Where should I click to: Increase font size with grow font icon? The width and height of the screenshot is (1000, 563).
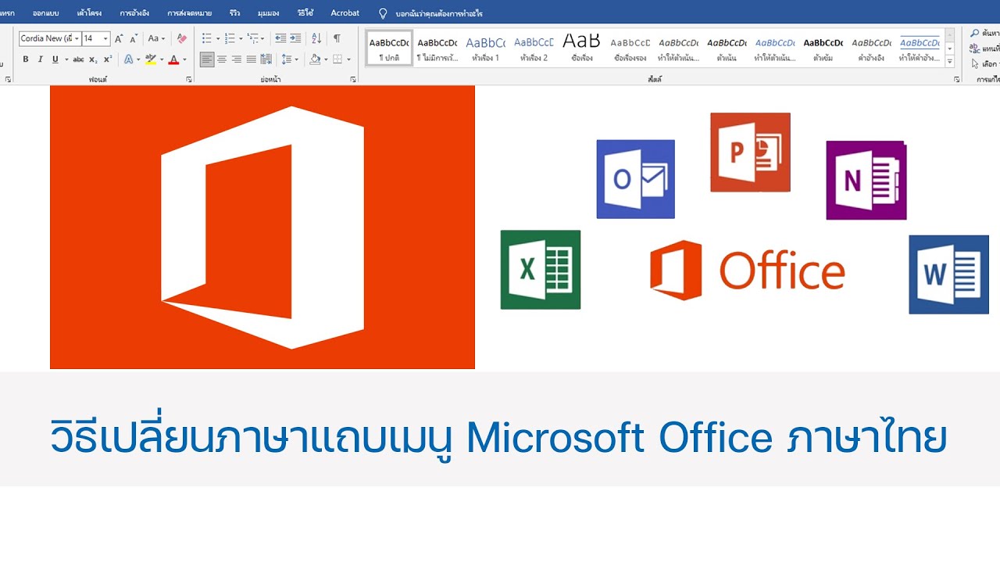click(119, 38)
